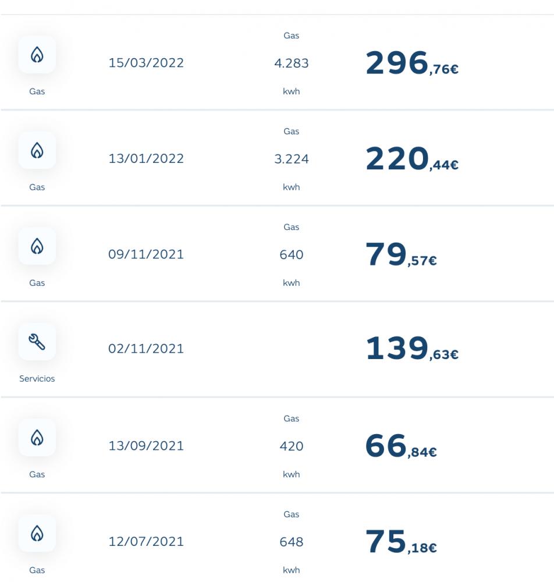The image size is (554, 582).
Task: Click the 79,57€ bill amount
Action: point(401,255)
